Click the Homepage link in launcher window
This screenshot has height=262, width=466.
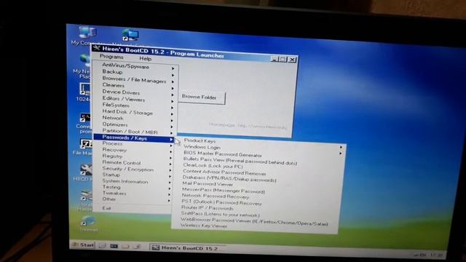click(248, 126)
